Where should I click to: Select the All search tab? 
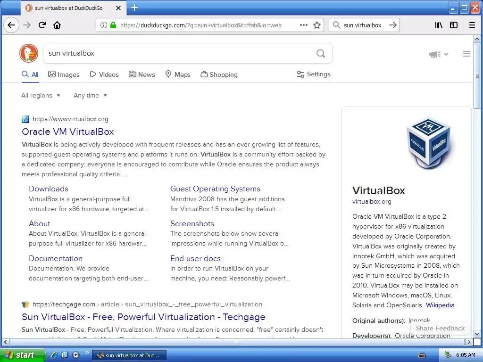click(x=30, y=74)
